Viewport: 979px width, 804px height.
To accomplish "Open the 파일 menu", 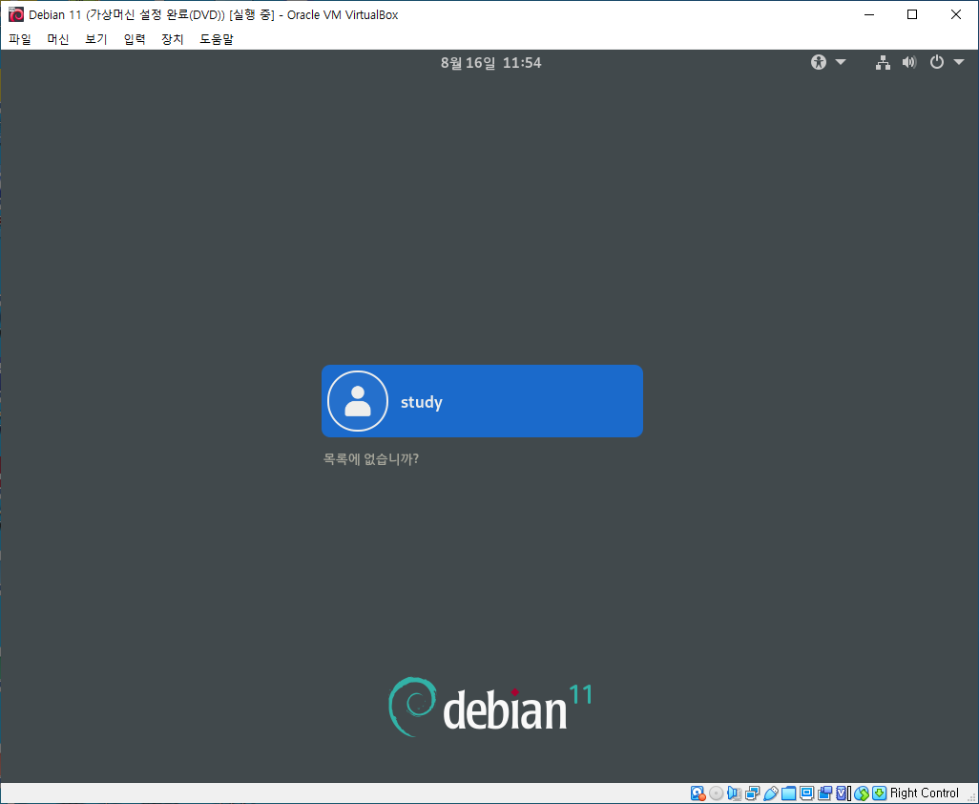I will click(x=20, y=39).
